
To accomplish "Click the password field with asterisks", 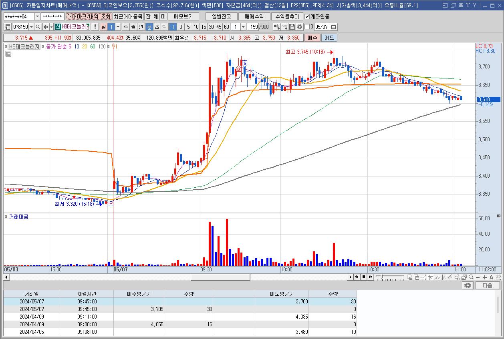I will point(52,16).
